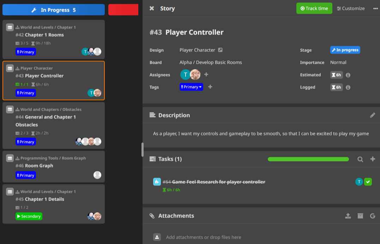Upload an attachment using the upload icon

coord(348,215)
